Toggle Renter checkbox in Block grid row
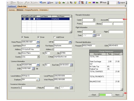The width and height of the screenshot is (134, 101). click(x=24, y=19)
